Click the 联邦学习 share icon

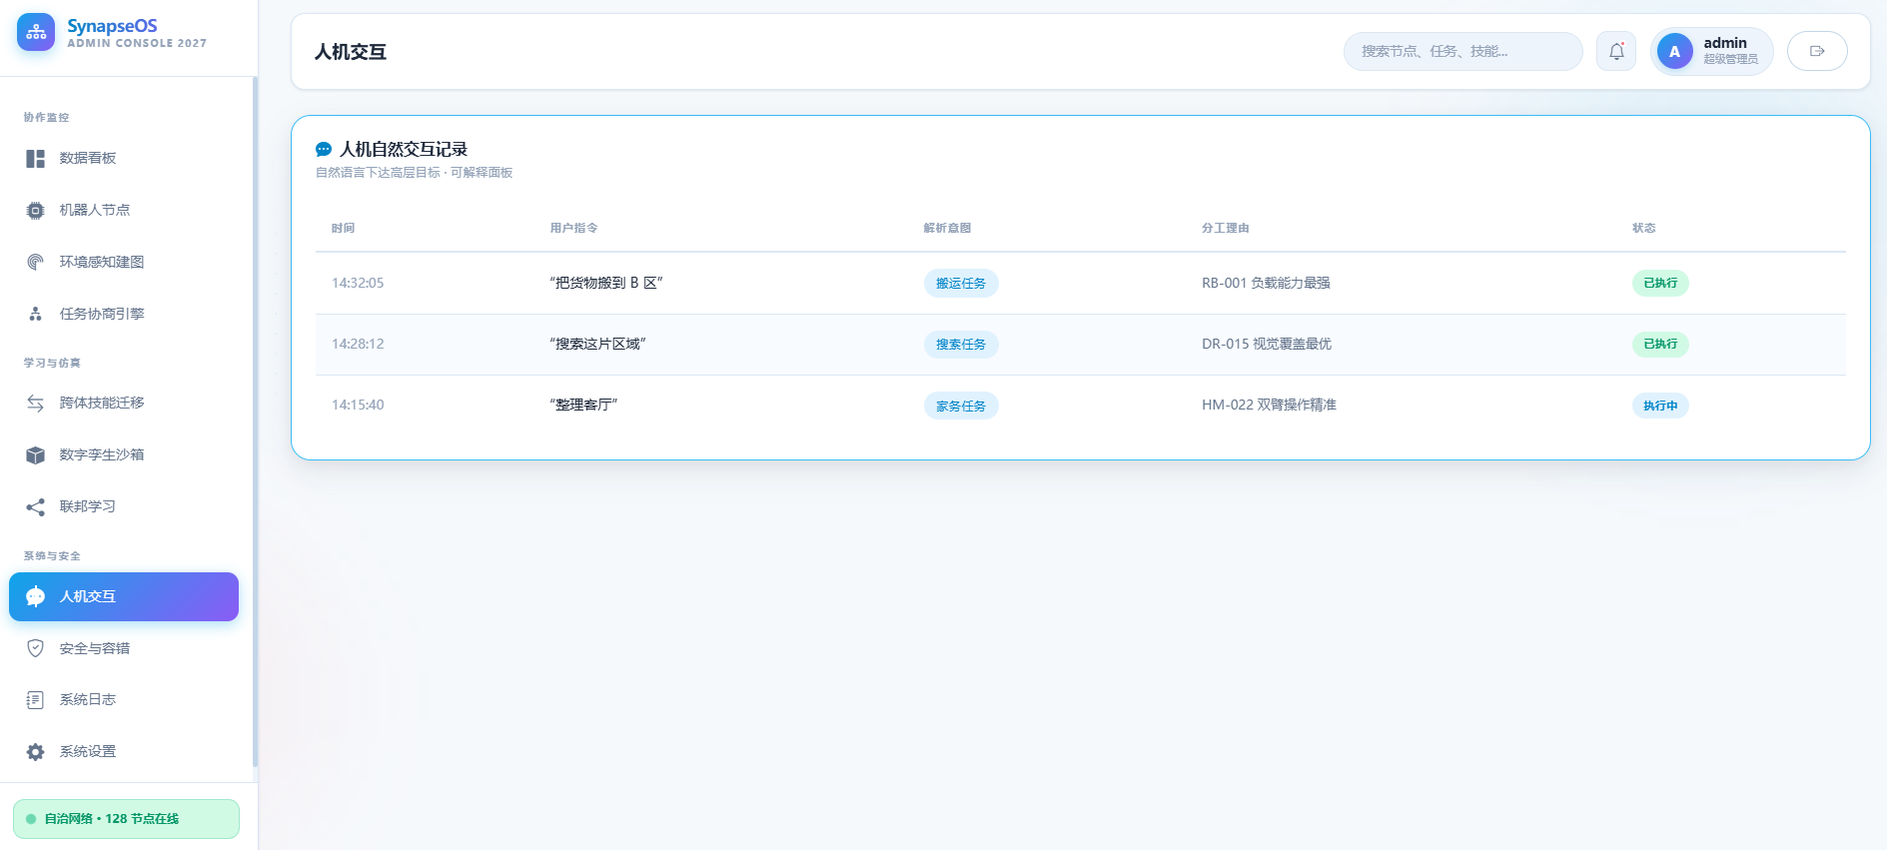click(36, 507)
